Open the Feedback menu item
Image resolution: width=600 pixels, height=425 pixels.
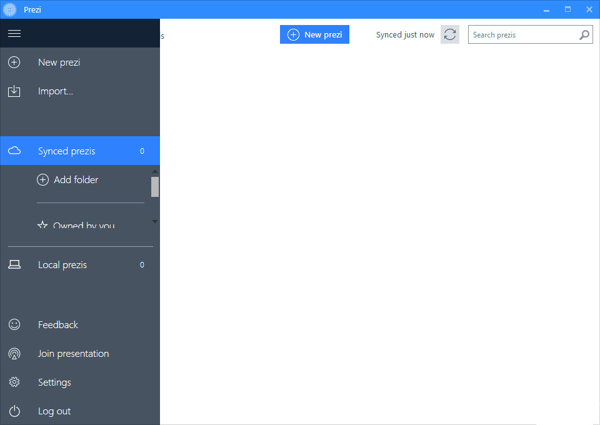[x=80, y=324]
